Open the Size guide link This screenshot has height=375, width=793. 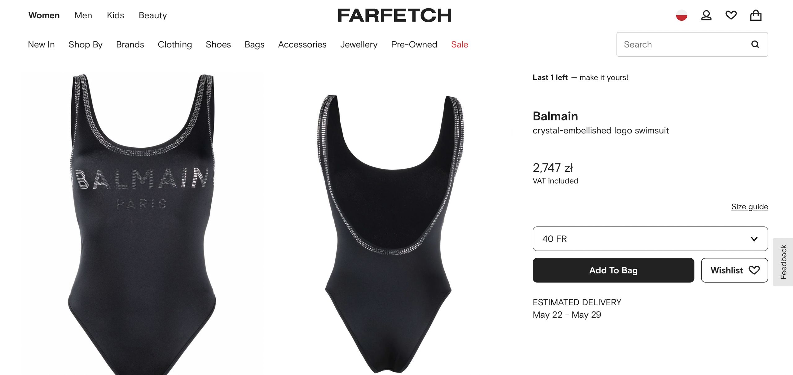pyautogui.click(x=750, y=207)
